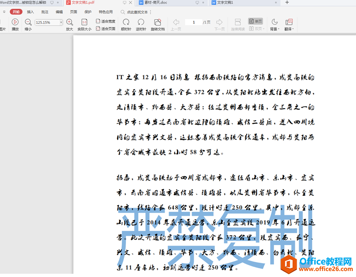Switch to 单页 single page view
The width and height of the screenshot is (356, 277).
(256, 21)
